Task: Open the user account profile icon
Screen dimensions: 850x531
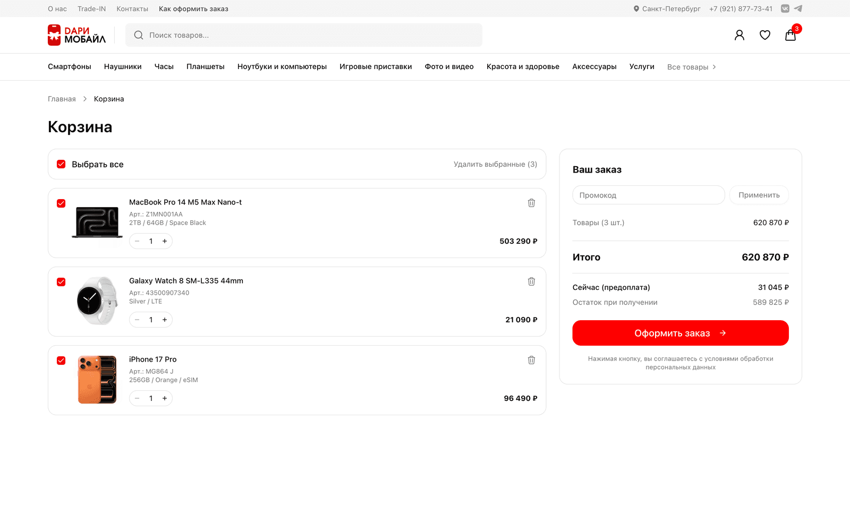Action: [x=739, y=35]
